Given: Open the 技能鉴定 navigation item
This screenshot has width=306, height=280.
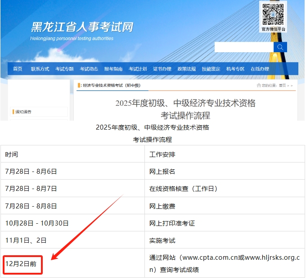Looking at the screenshot, I should (x=211, y=69).
